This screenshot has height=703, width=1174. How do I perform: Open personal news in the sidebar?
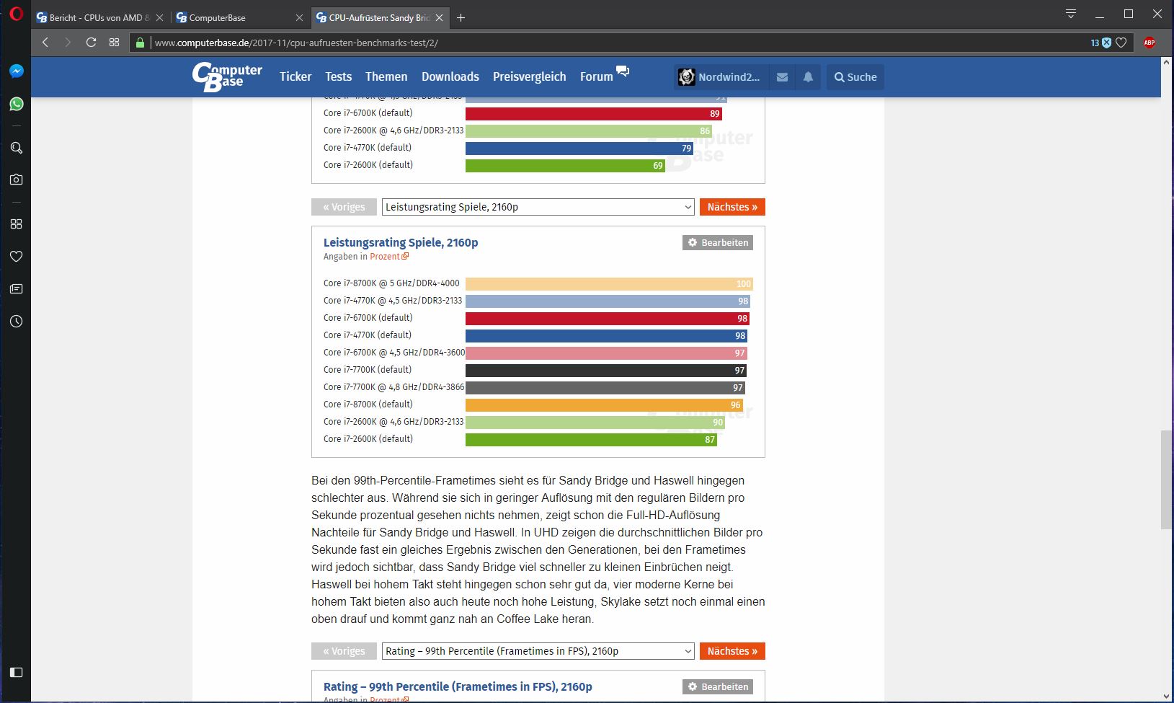pos(16,289)
